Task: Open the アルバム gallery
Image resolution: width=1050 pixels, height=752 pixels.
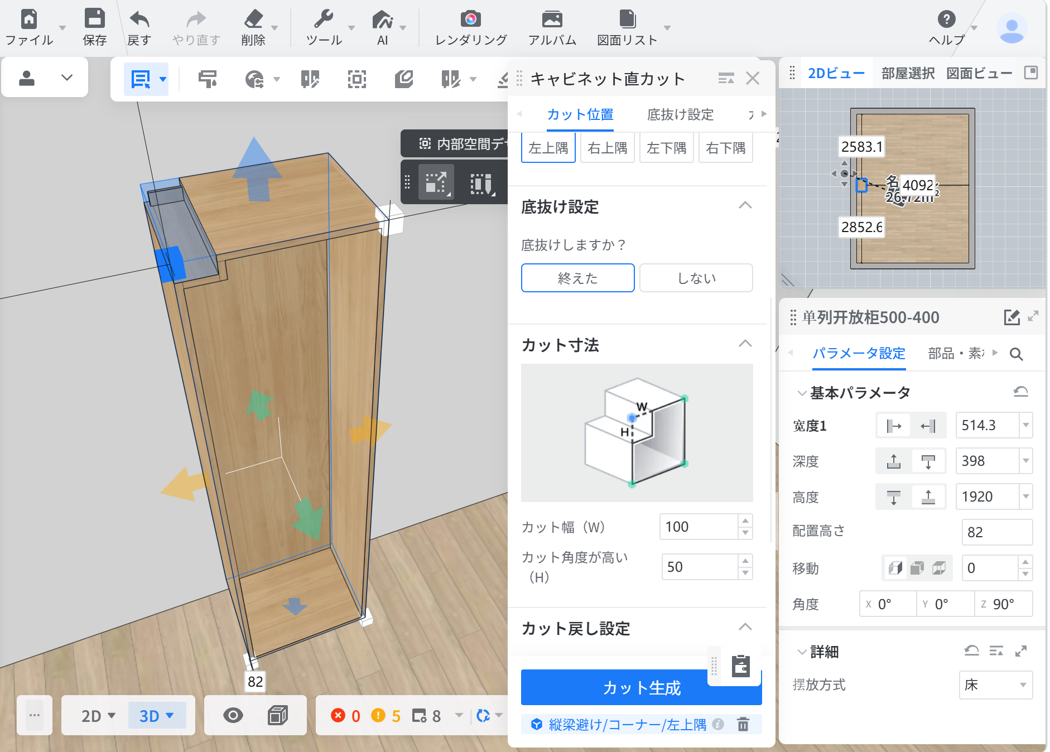Action: (552, 20)
